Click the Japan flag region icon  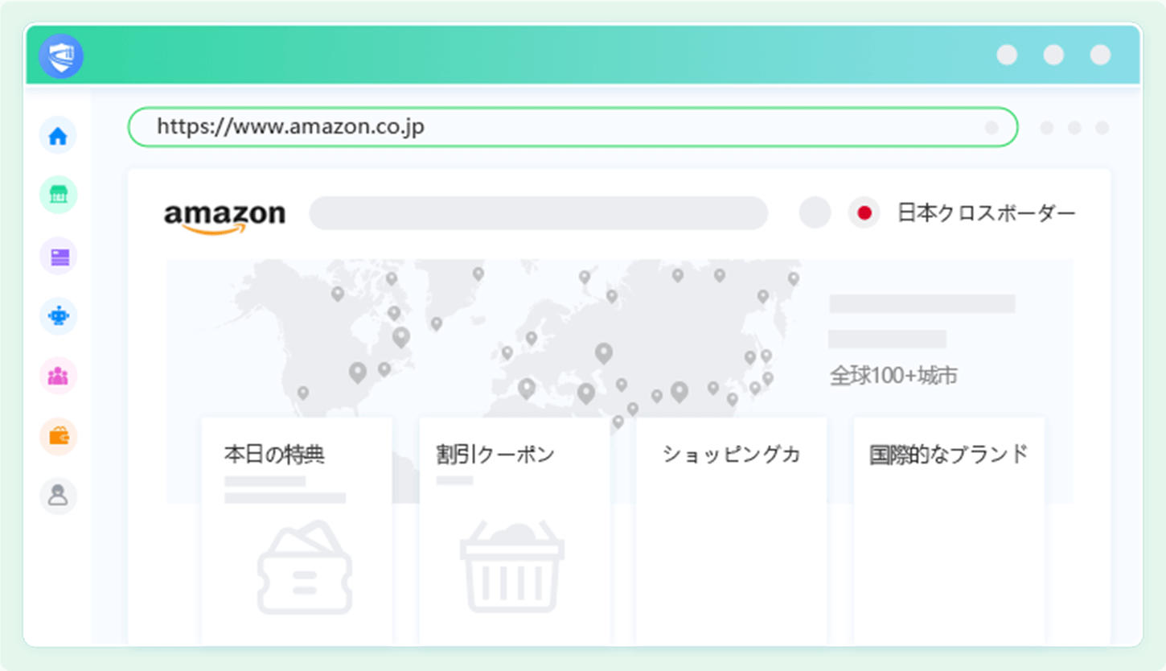(864, 213)
